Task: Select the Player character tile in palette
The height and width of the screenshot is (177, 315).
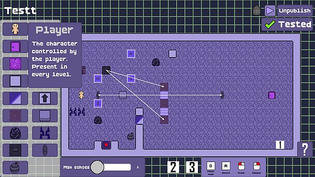Action: click(x=15, y=29)
